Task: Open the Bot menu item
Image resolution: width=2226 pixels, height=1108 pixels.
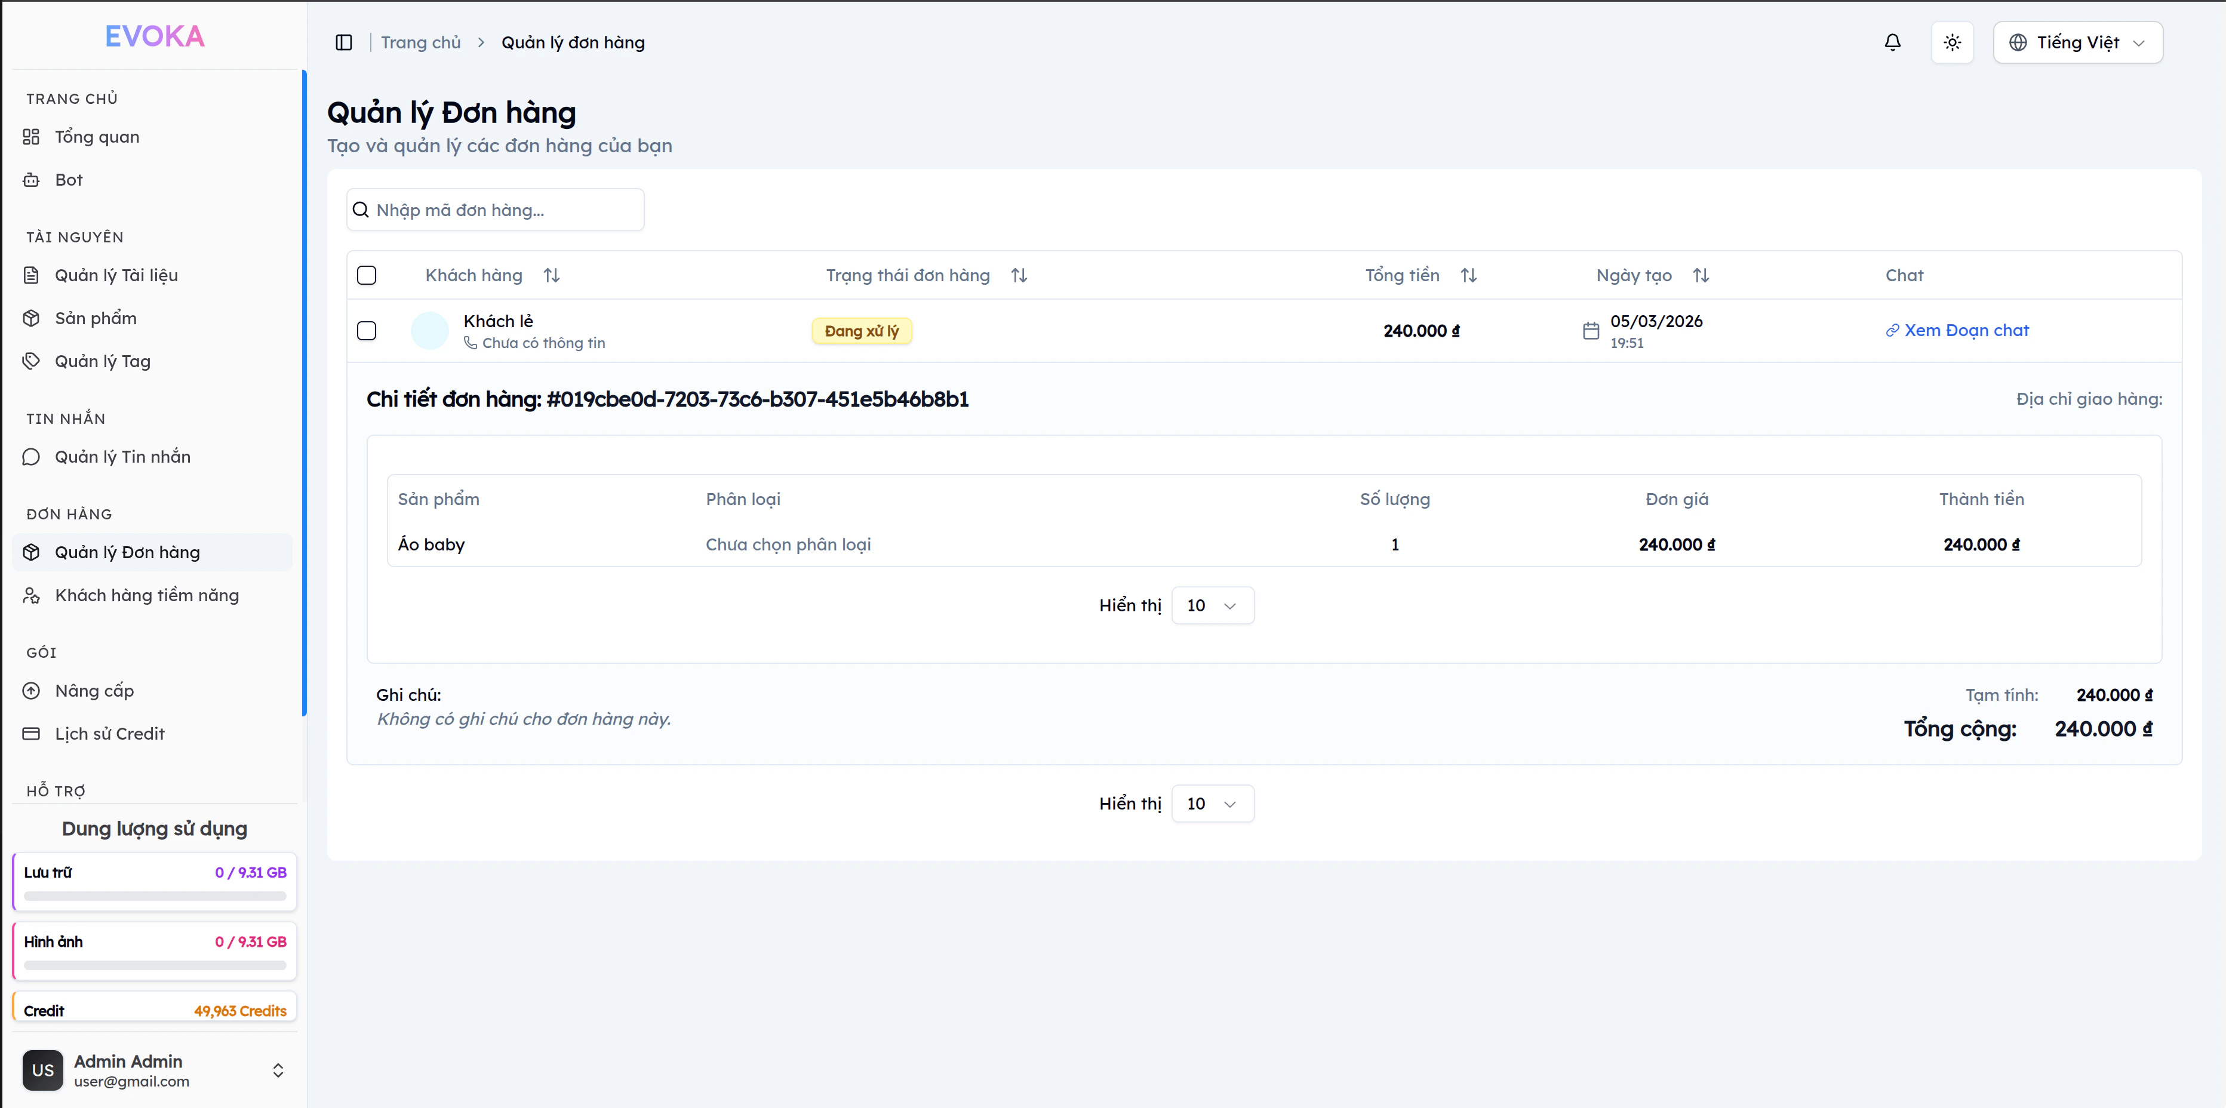Action: [68, 180]
